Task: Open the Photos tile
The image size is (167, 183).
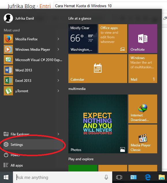Action: [98, 124]
